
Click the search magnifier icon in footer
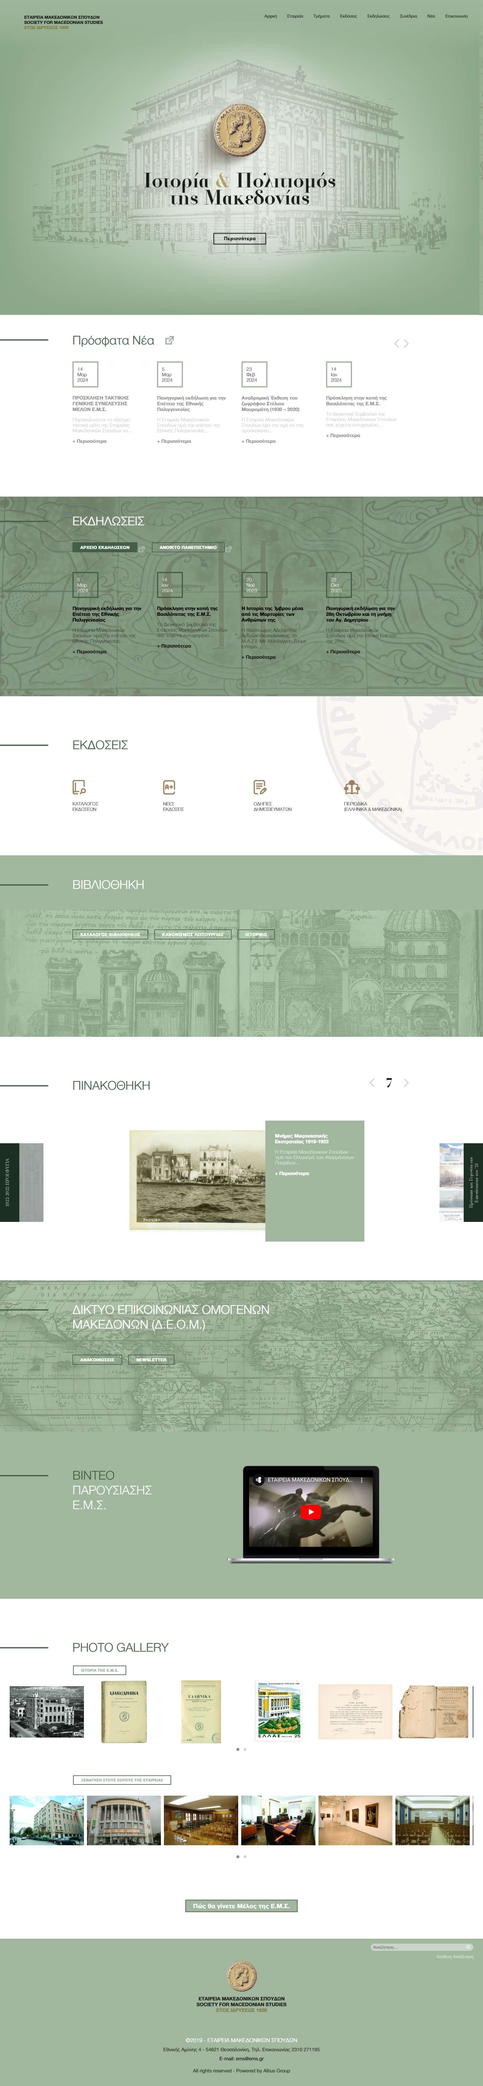coord(468,1947)
